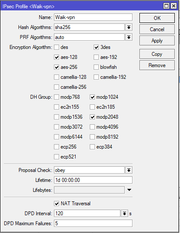The width and height of the screenshot is (180, 233).
Task: Enable the ecp521 checkbox
Action: 57,157
